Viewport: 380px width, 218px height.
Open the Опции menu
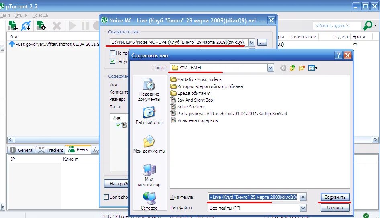click(x=21, y=15)
